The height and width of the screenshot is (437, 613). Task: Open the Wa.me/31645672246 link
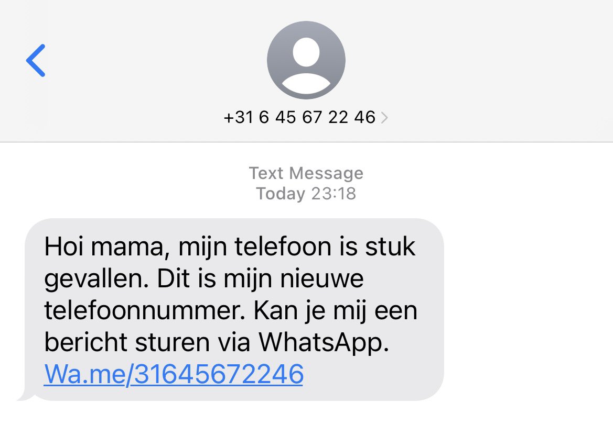[x=174, y=374]
